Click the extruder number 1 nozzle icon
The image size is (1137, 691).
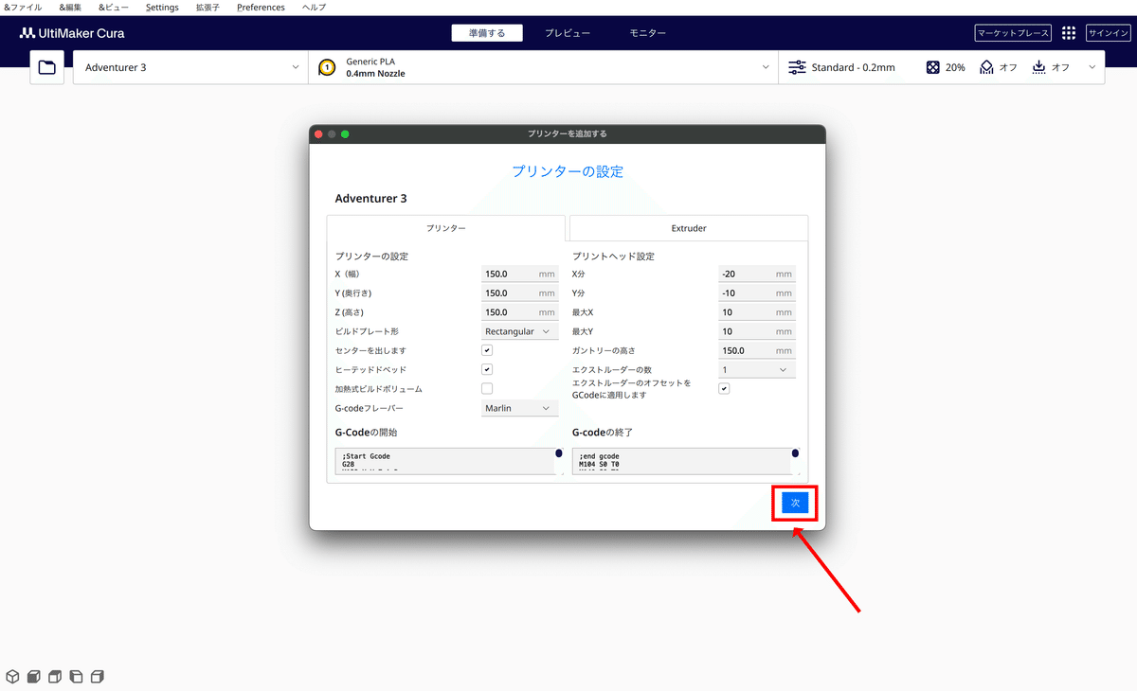327,67
